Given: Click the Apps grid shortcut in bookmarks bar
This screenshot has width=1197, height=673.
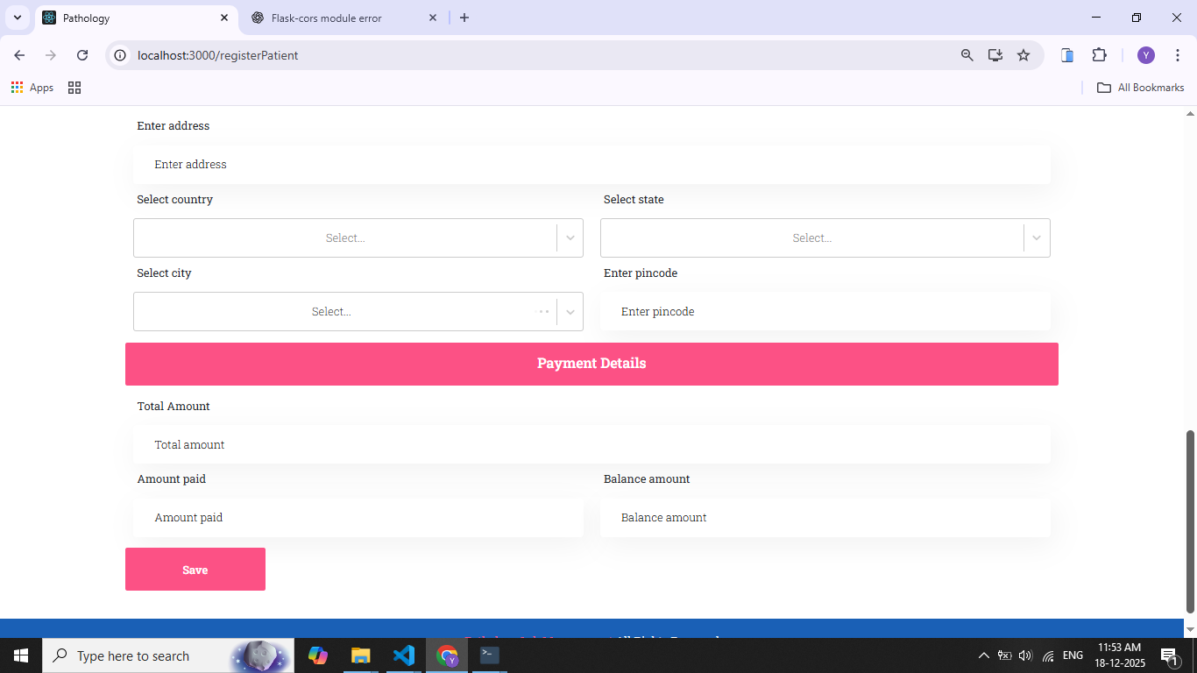Looking at the screenshot, I should pyautogui.click(x=32, y=88).
